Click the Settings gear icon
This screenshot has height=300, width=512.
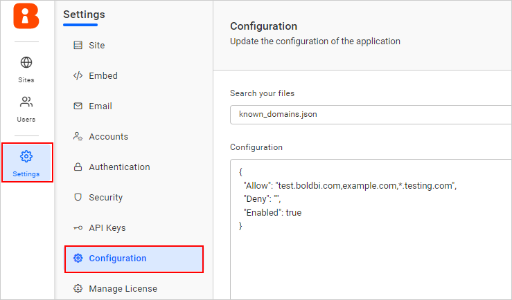point(26,156)
